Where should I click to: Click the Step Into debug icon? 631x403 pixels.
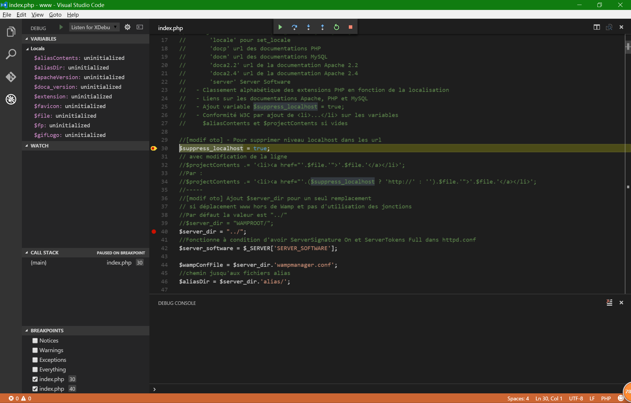pos(308,27)
